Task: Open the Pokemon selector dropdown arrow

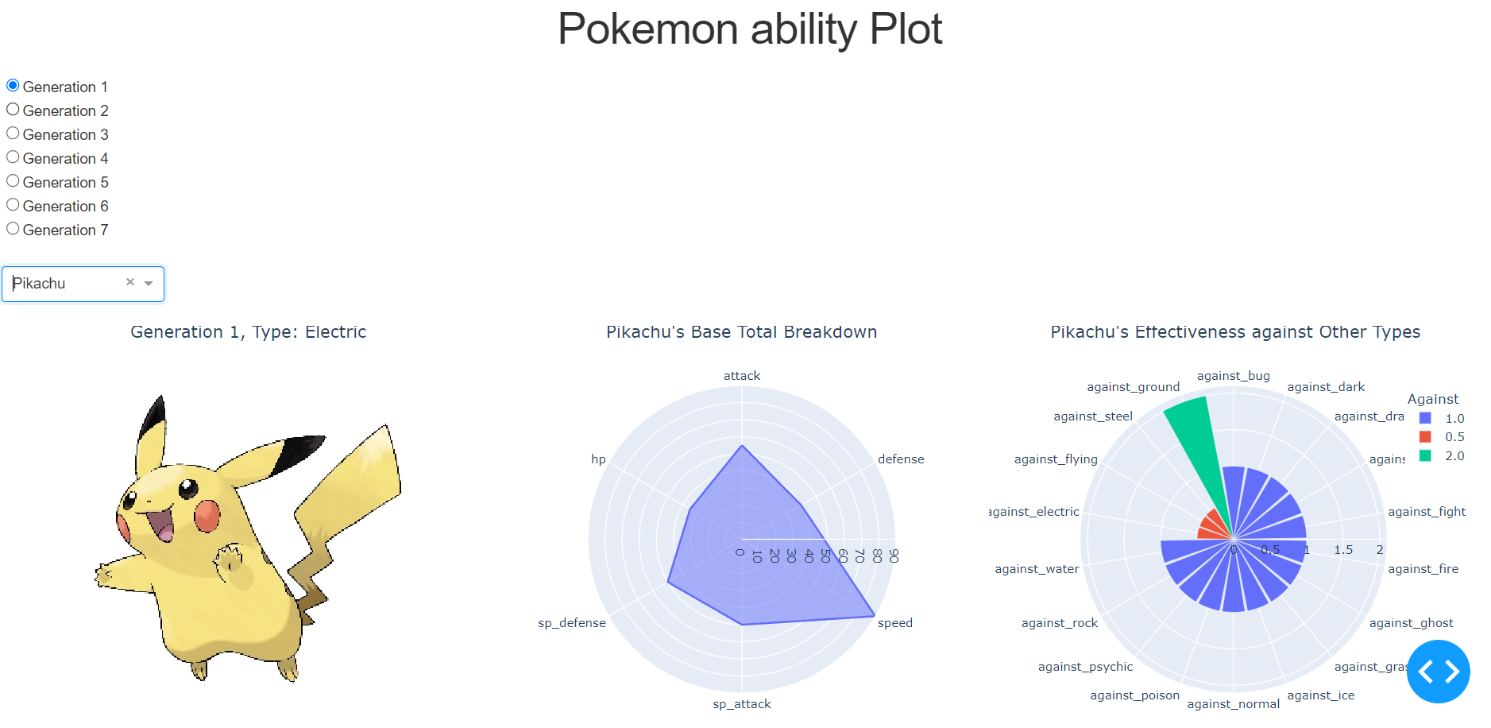Action: pyautogui.click(x=149, y=284)
